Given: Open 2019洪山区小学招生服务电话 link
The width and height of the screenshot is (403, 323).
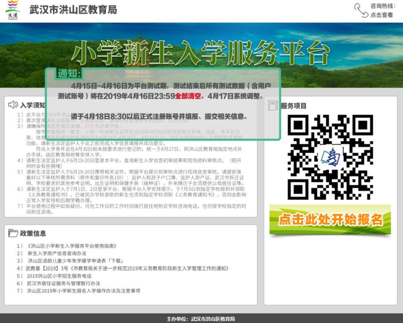Looking at the screenshot, I should [x=59, y=276].
